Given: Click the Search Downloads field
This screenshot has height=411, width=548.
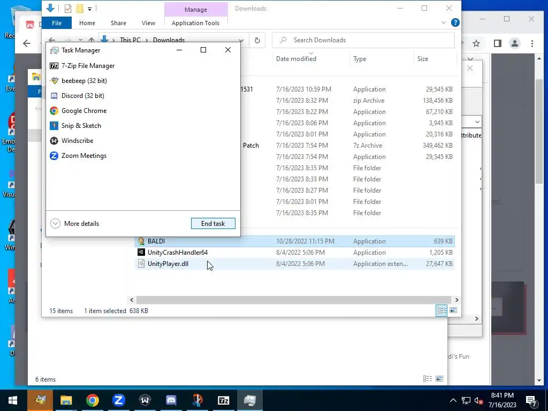Looking at the screenshot, I should click(363, 40).
